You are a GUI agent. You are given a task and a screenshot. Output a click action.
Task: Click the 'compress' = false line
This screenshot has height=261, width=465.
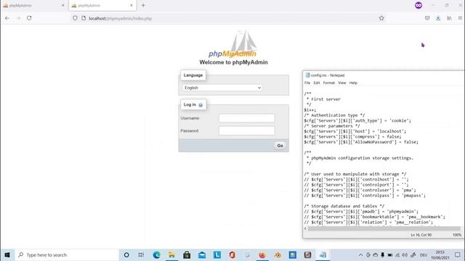pyautogui.click(x=352, y=137)
